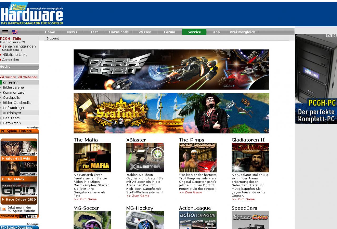Expand Quickpolls in the Service sidebar
The image size is (337, 229).
[11, 98]
